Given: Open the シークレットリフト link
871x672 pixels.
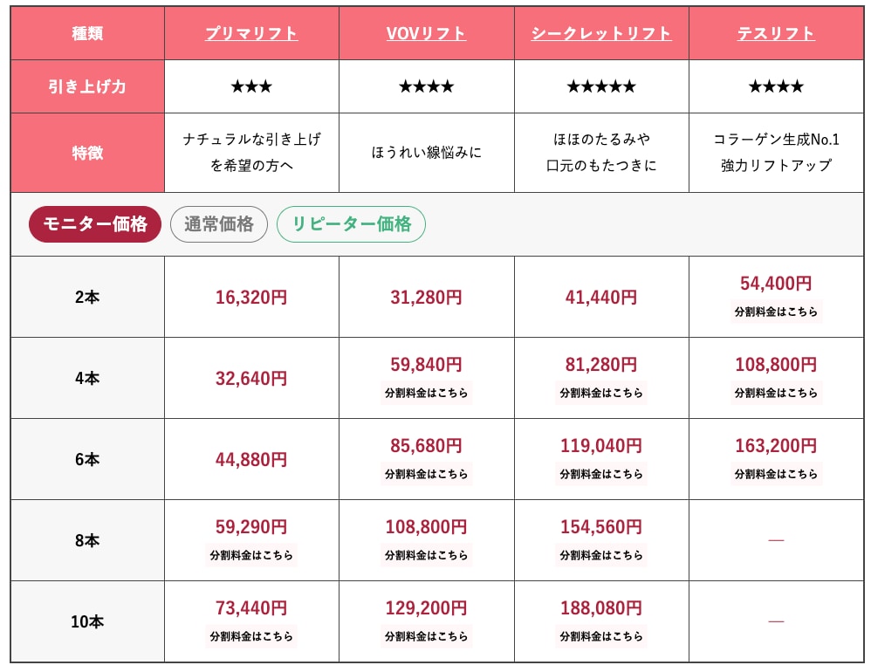Looking at the screenshot, I should pyautogui.click(x=601, y=34).
